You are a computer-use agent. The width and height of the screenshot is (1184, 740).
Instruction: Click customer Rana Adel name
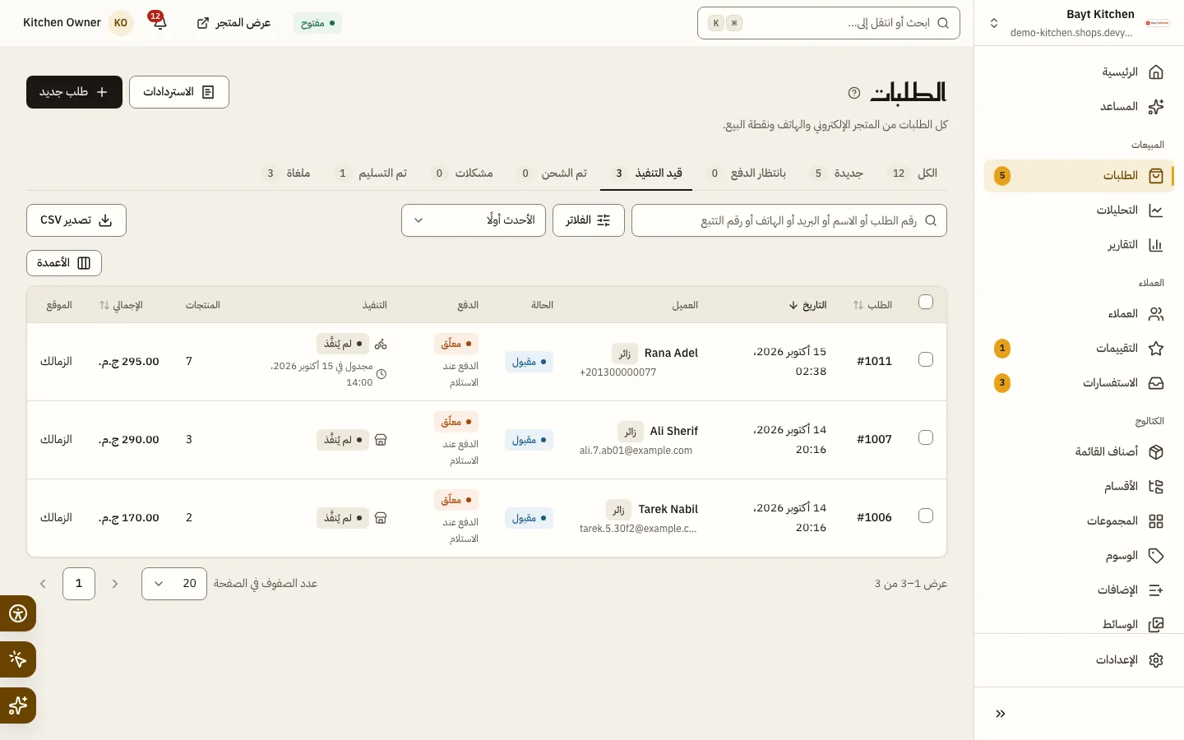671,353
